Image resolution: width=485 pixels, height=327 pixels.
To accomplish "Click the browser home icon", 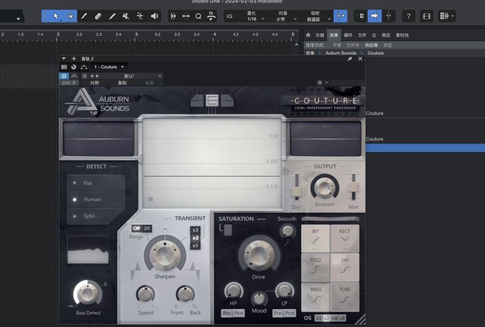I will [x=308, y=35].
